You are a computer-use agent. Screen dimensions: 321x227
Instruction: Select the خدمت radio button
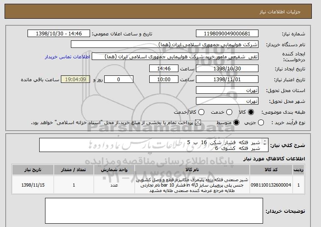[229, 112]
